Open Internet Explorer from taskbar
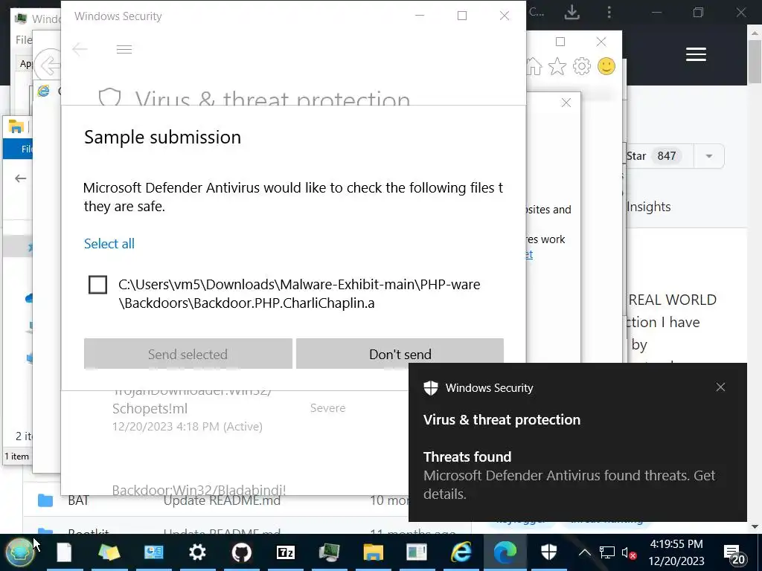Screen dimensions: 762x571 point(461,552)
